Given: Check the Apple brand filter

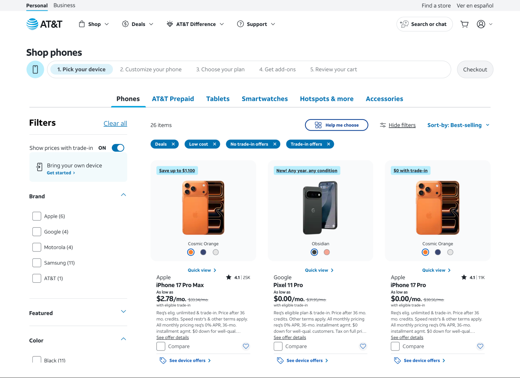Looking at the screenshot, I should pyautogui.click(x=37, y=216).
